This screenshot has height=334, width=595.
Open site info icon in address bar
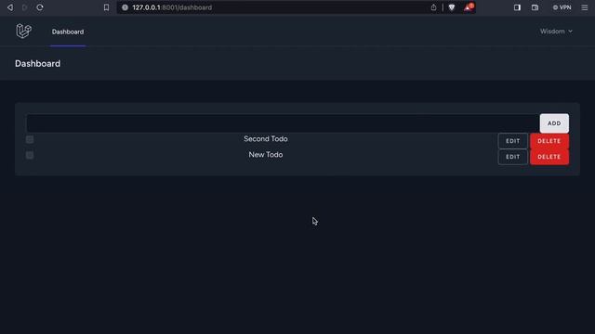[125, 7]
